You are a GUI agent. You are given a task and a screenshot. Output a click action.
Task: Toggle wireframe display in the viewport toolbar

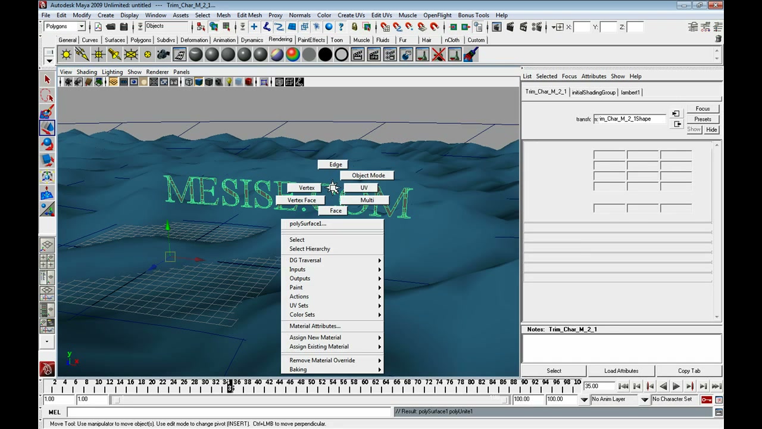189,82
